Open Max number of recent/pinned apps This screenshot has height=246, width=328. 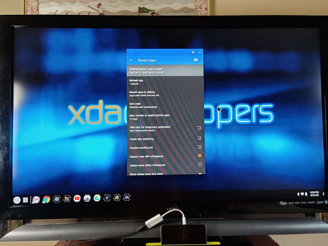pyautogui.click(x=165, y=117)
